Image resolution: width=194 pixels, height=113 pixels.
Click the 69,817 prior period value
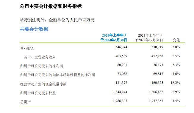(x=158, y=74)
